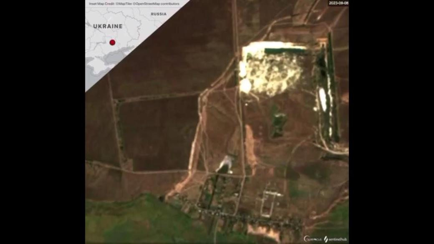Click the dark green strip above bright area
Viewport: 434px width, 244px height.
(285, 51)
